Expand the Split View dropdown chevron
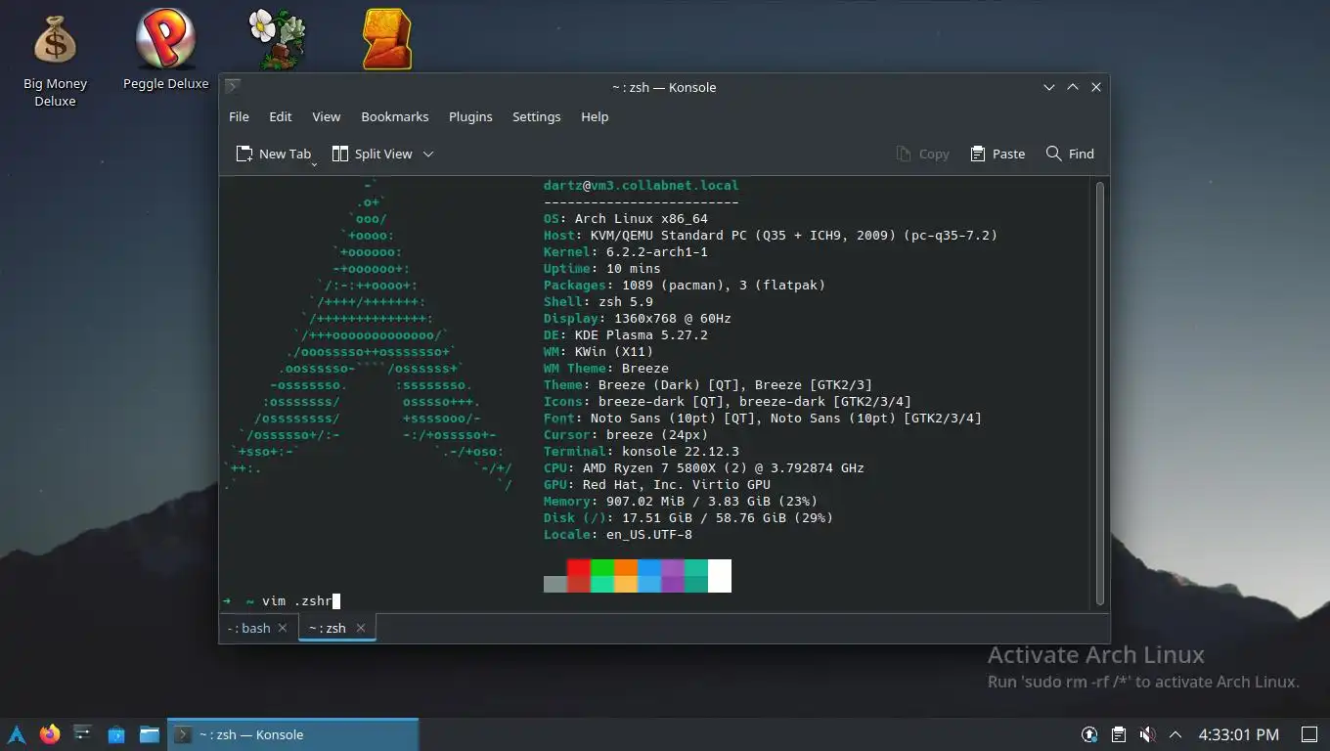 427,154
